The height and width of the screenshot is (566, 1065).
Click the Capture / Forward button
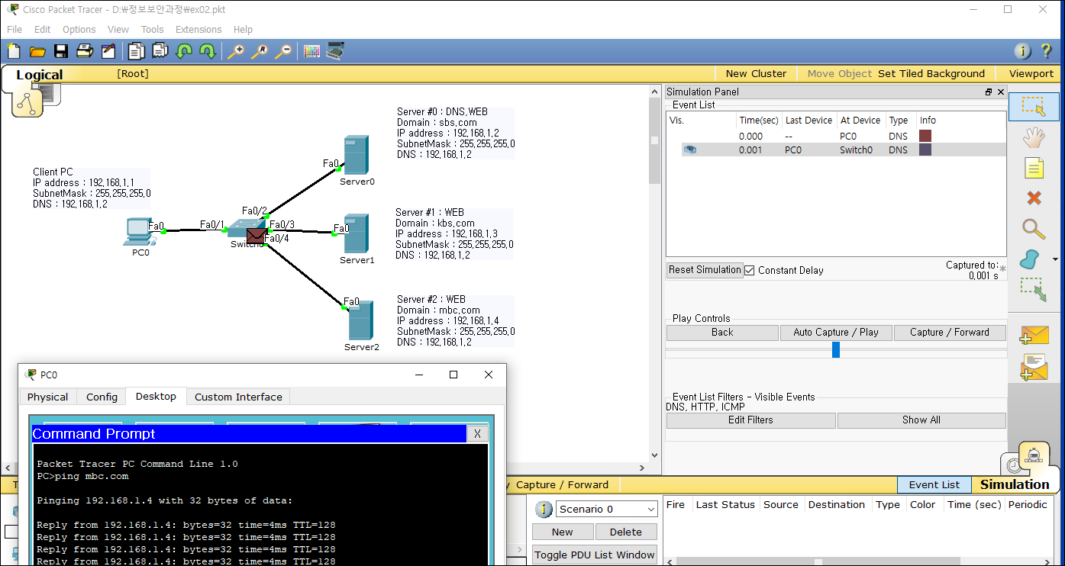pos(950,333)
